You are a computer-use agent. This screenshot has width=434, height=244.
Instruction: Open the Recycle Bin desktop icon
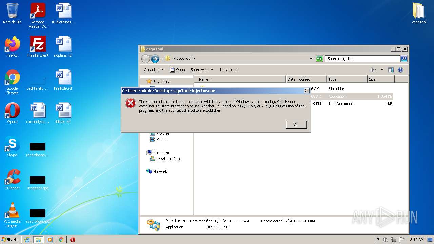tap(12, 14)
